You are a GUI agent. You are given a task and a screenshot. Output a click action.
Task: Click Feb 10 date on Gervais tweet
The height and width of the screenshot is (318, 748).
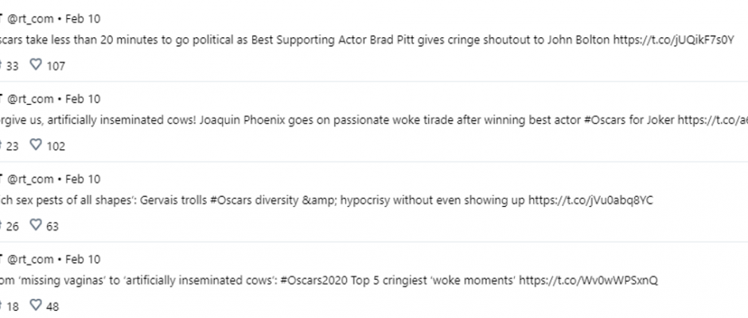tap(83, 179)
